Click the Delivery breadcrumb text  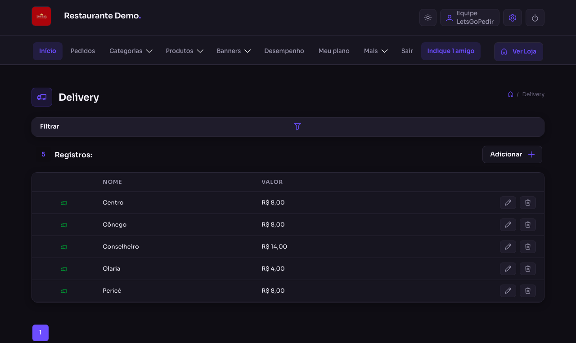coord(533,94)
